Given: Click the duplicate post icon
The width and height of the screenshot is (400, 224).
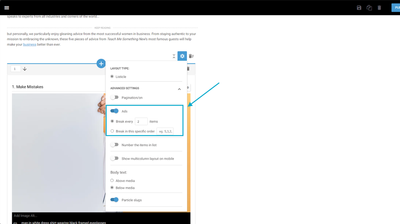Looking at the screenshot, I should click(x=369, y=8).
